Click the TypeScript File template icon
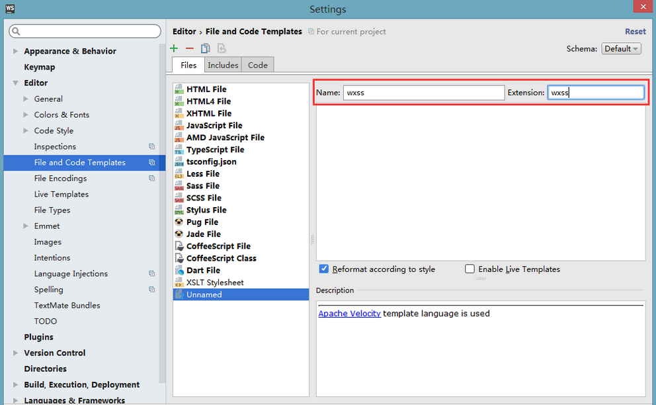The width and height of the screenshot is (656, 405). click(x=179, y=150)
